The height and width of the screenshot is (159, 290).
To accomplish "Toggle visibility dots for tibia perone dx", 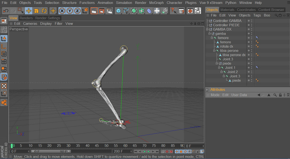I will click(x=251, y=55).
